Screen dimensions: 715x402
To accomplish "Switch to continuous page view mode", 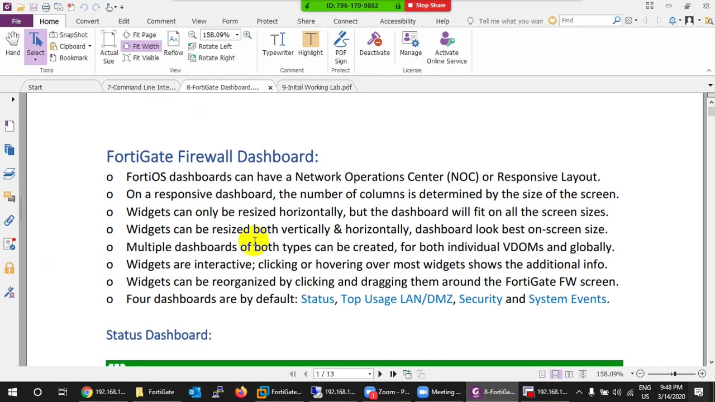I will click(555, 374).
